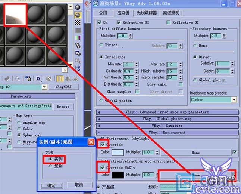This screenshot has height=194, width=241.
Task: Select the 复制 radio button
Action: [50, 166]
